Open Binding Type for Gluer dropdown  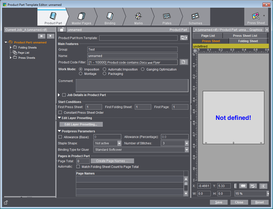[x=186, y=150]
